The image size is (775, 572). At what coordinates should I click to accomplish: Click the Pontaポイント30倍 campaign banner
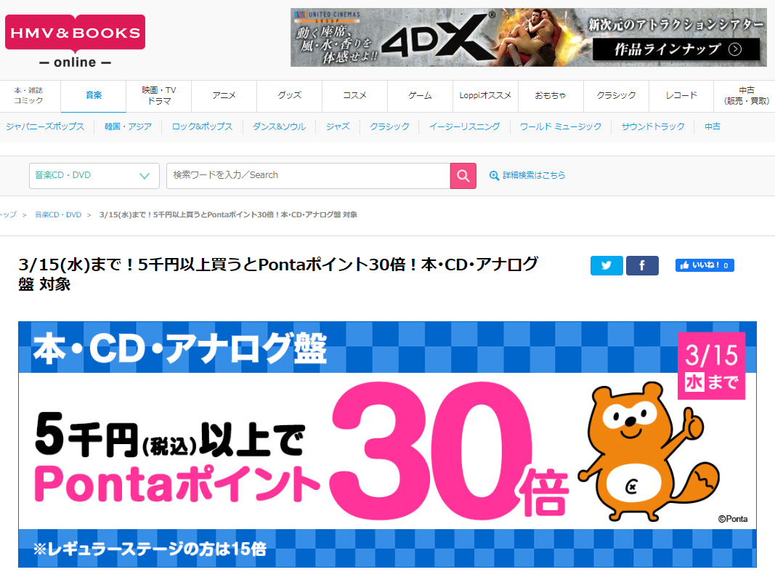388,445
